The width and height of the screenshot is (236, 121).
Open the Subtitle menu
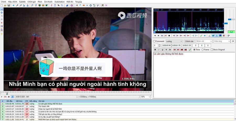coord(22,2)
